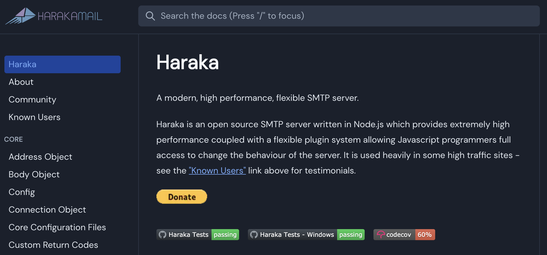Navigate to Connection Object docs
The height and width of the screenshot is (255, 547).
[47, 210]
